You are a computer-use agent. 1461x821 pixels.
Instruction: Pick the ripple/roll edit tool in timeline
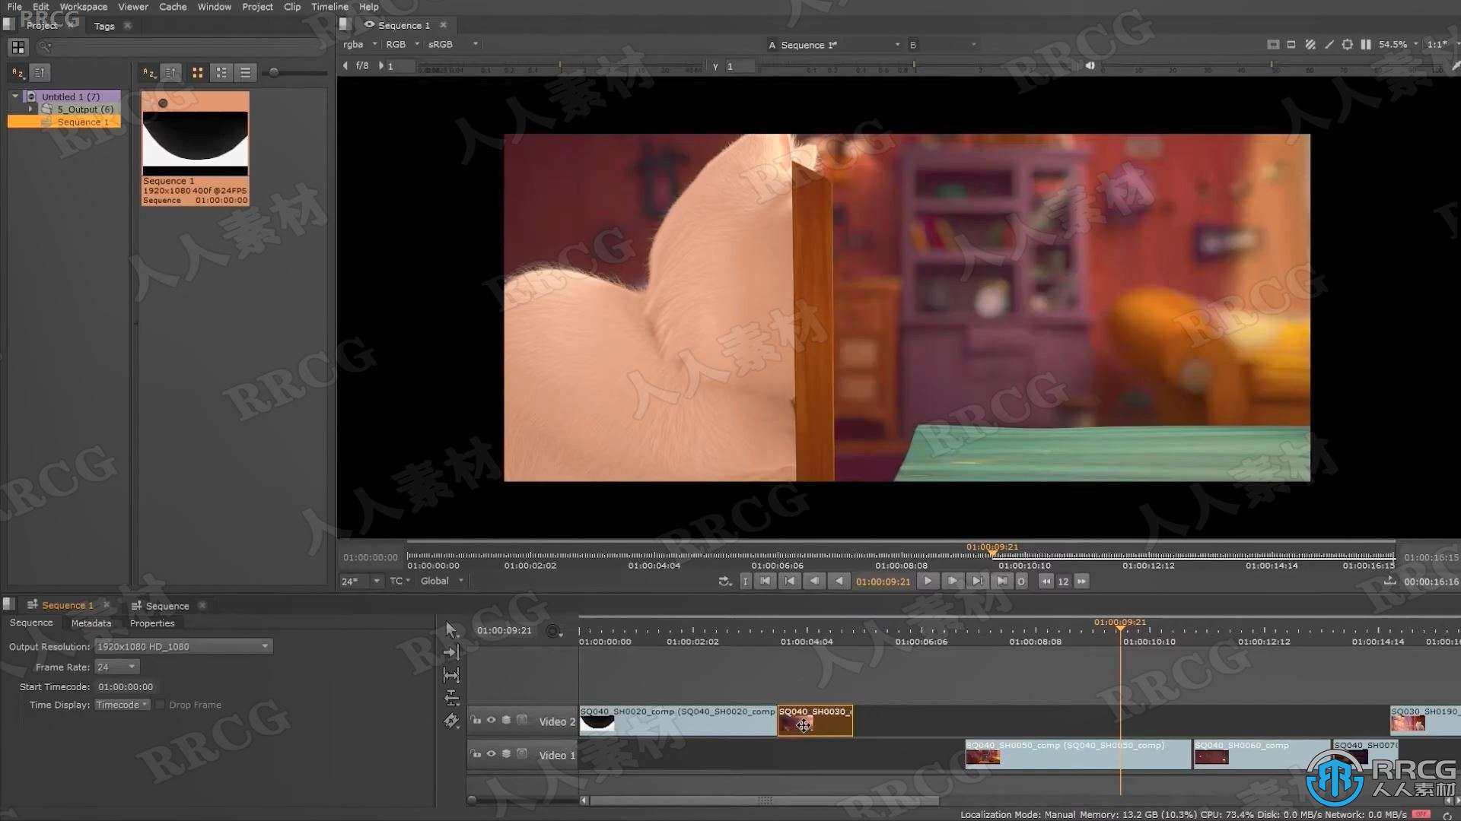[451, 698]
